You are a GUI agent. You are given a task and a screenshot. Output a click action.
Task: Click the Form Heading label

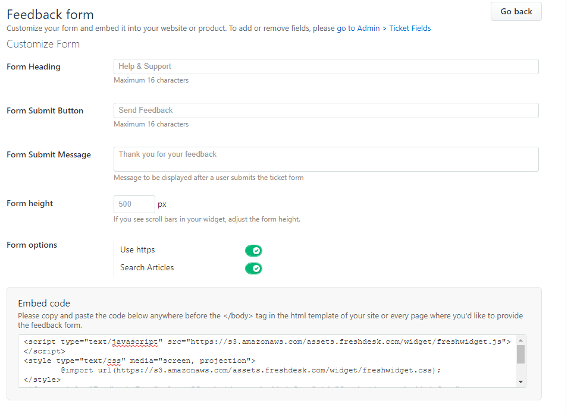coord(33,67)
